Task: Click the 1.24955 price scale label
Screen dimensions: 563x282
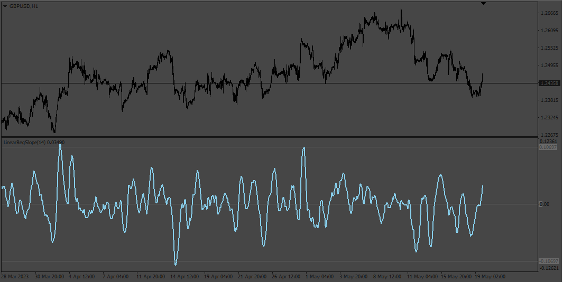Action: point(549,65)
